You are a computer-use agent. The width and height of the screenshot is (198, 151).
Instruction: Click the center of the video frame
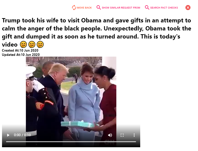71,102
